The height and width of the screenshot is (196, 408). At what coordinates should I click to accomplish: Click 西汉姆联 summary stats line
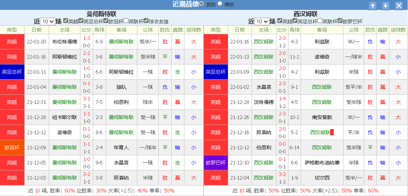click(x=306, y=190)
